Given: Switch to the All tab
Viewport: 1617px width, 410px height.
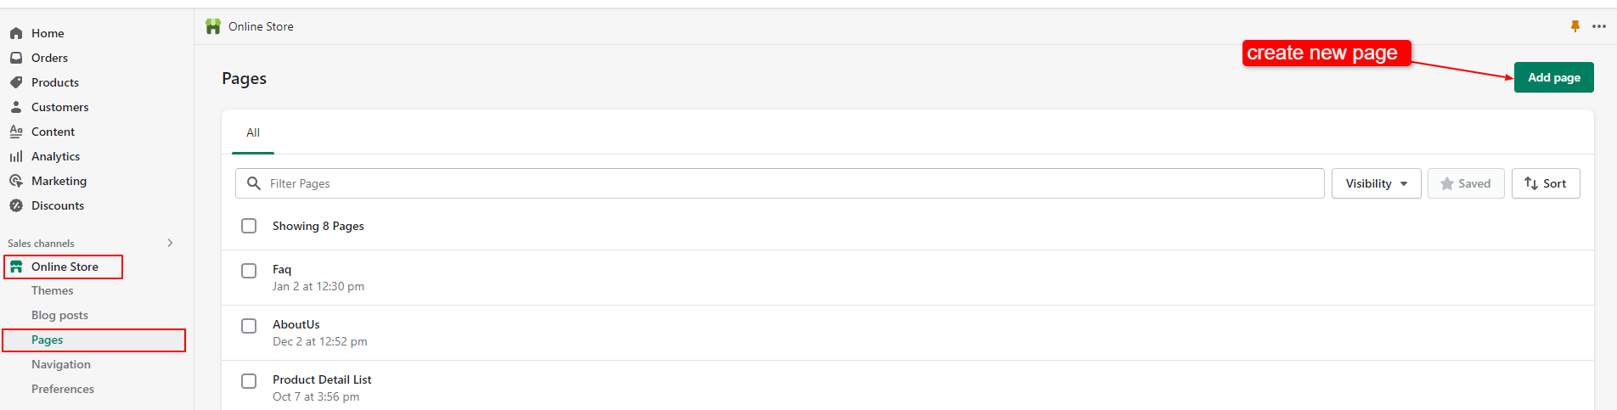Looking at the screenshot, I should [x=253, y=133].
